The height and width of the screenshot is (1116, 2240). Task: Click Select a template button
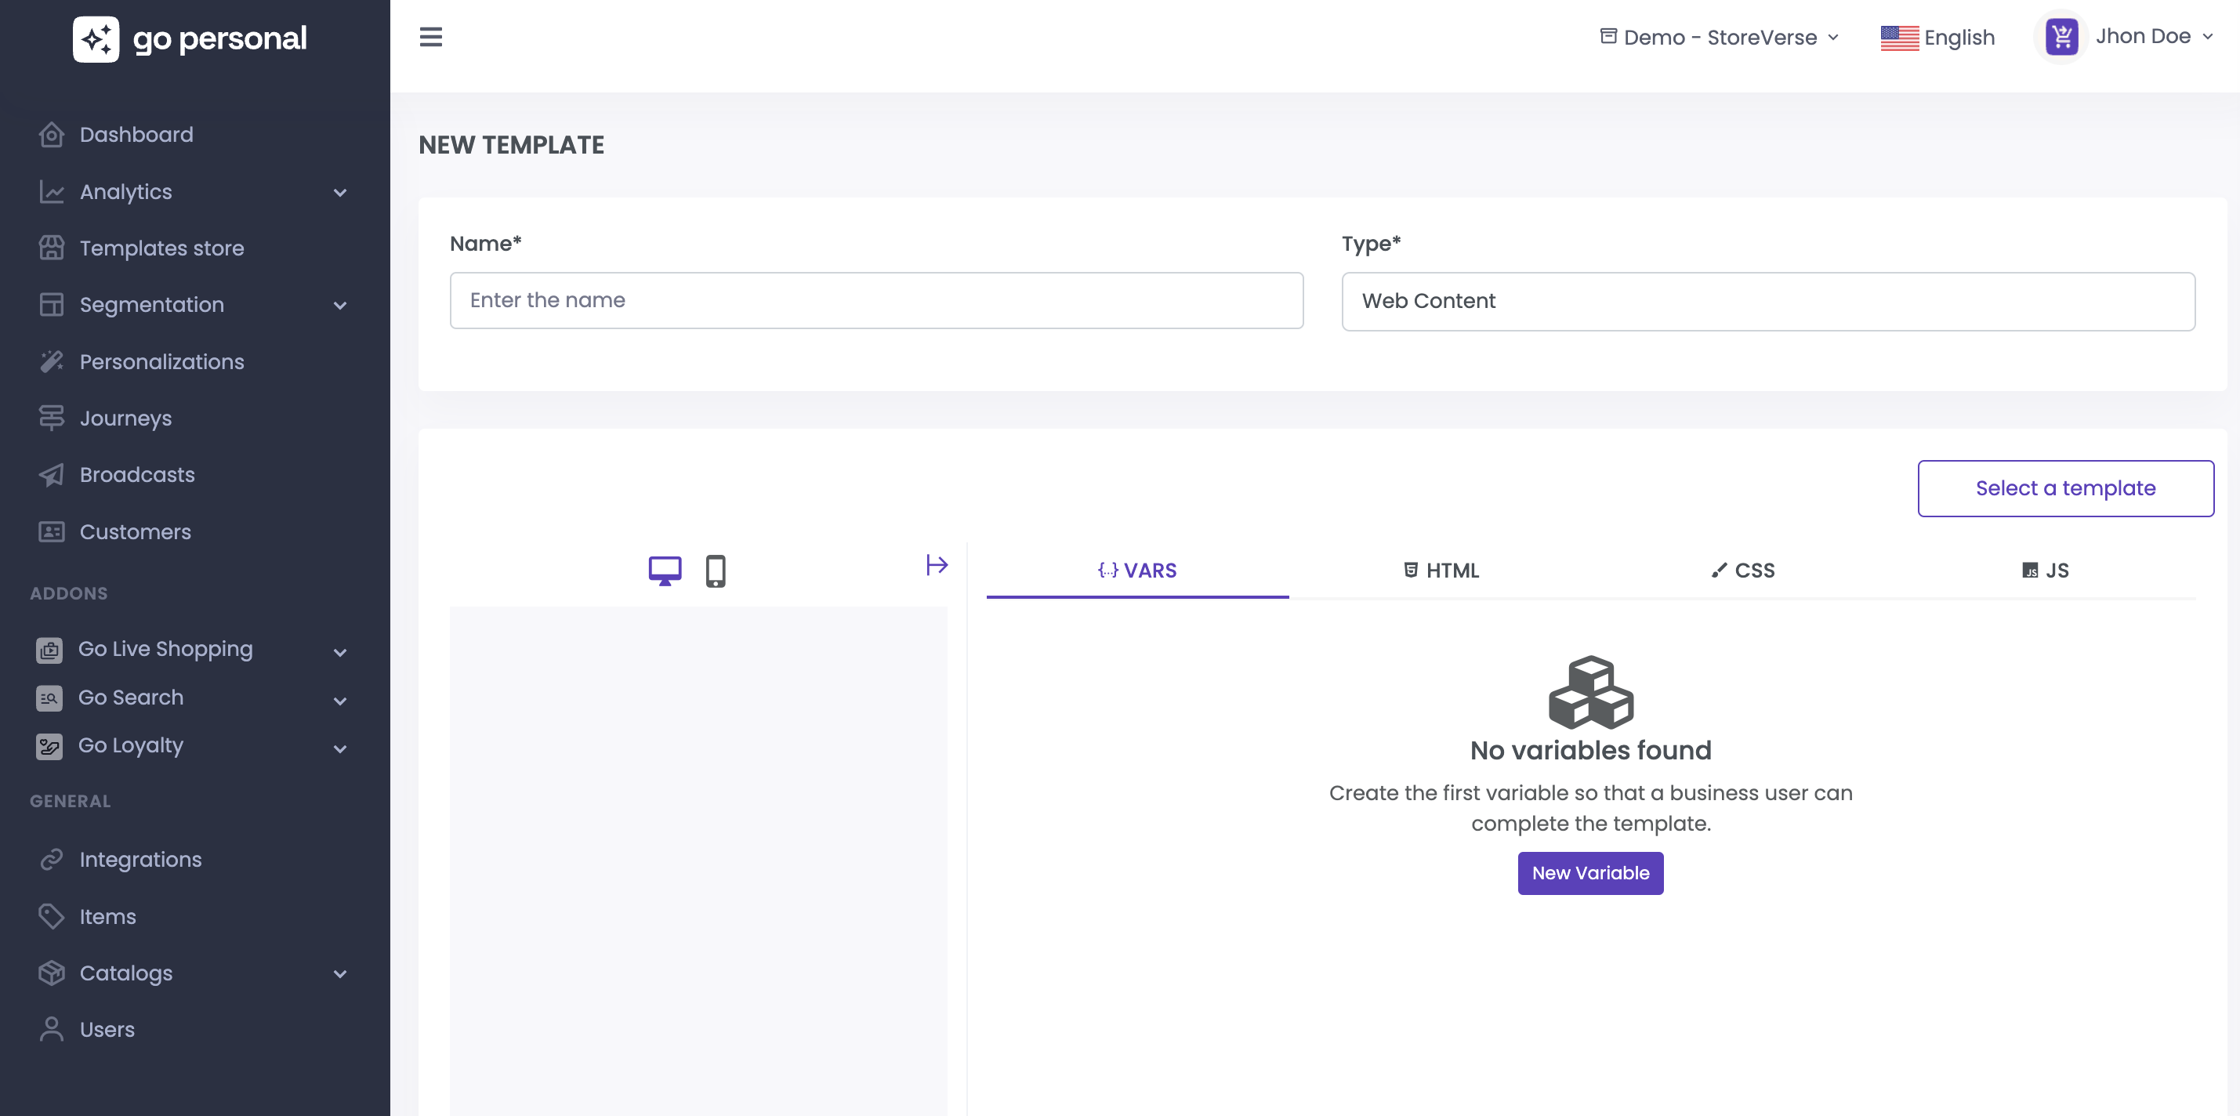[2064, 488]
